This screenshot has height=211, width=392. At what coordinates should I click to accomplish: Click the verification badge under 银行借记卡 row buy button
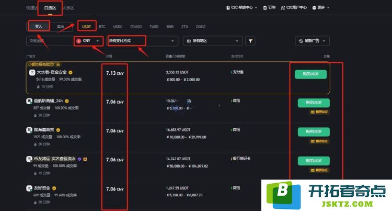point(320,170)
